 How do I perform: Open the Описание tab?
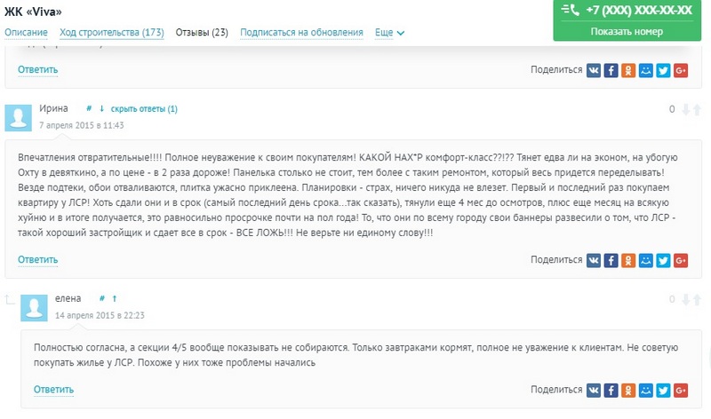point(26,33)
